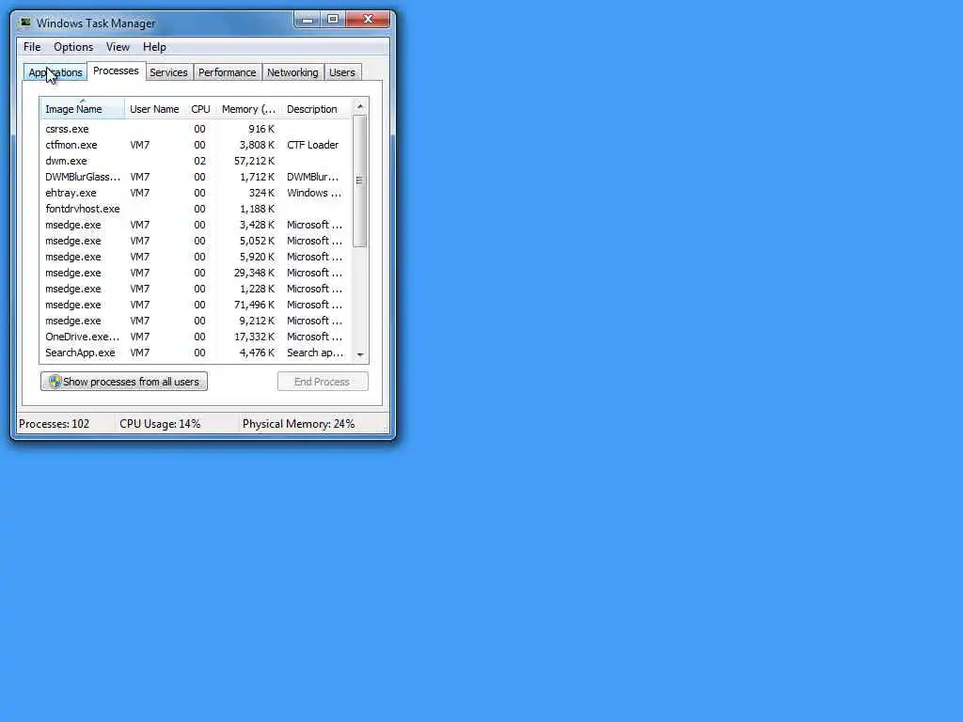The width and height of the screenshot is (963, 722).
Task: Select msedge.exe using 3,428 K memory
Action: (197, 225)
